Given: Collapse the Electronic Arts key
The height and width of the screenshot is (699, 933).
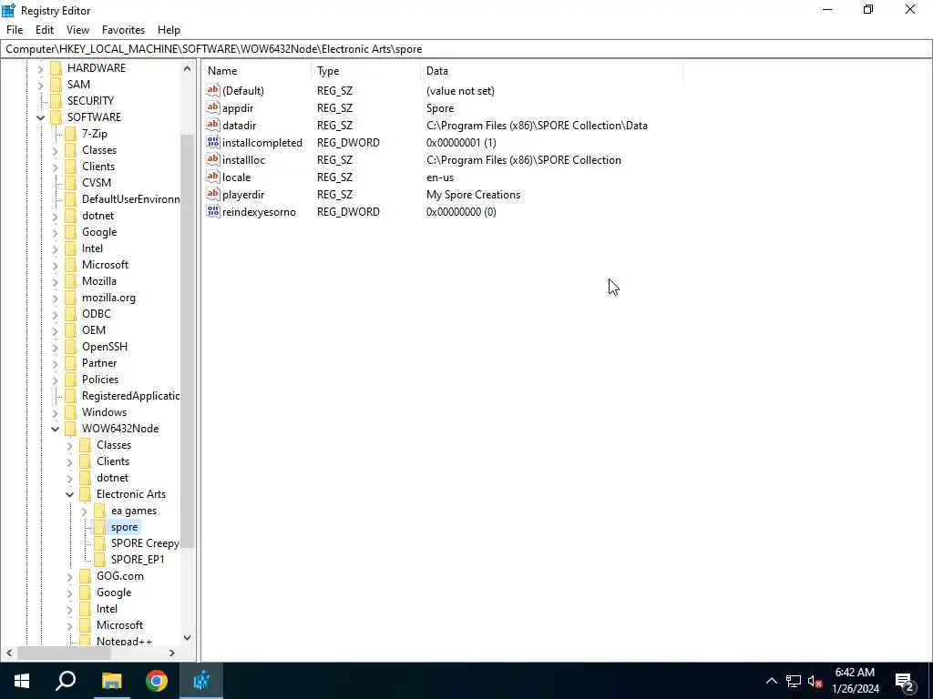Looking at the screenshot, I should coord(69,494).
